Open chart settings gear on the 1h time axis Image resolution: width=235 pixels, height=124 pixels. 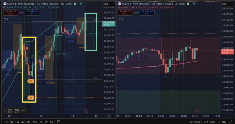click(x=109, y=116)
